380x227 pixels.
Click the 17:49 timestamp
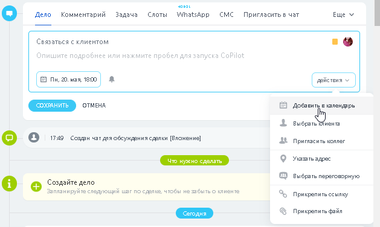pos(57,138)
